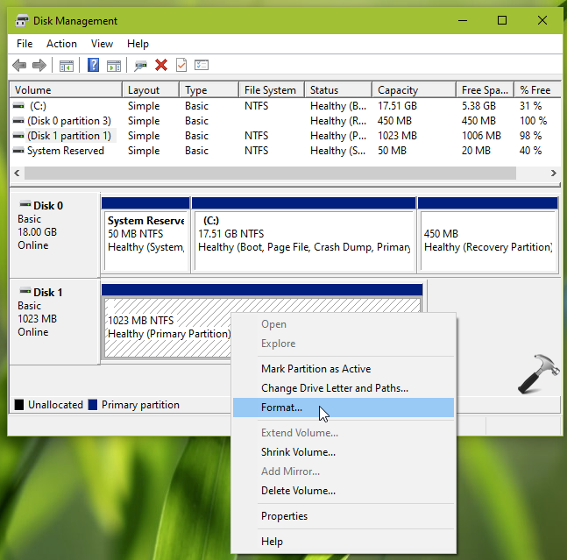Select Shrink Volume... in context menu

coord(298,452)
